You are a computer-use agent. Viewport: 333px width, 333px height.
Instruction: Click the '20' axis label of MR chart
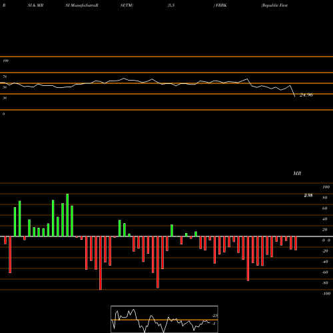pyautogui.click(x=325, y=230)
